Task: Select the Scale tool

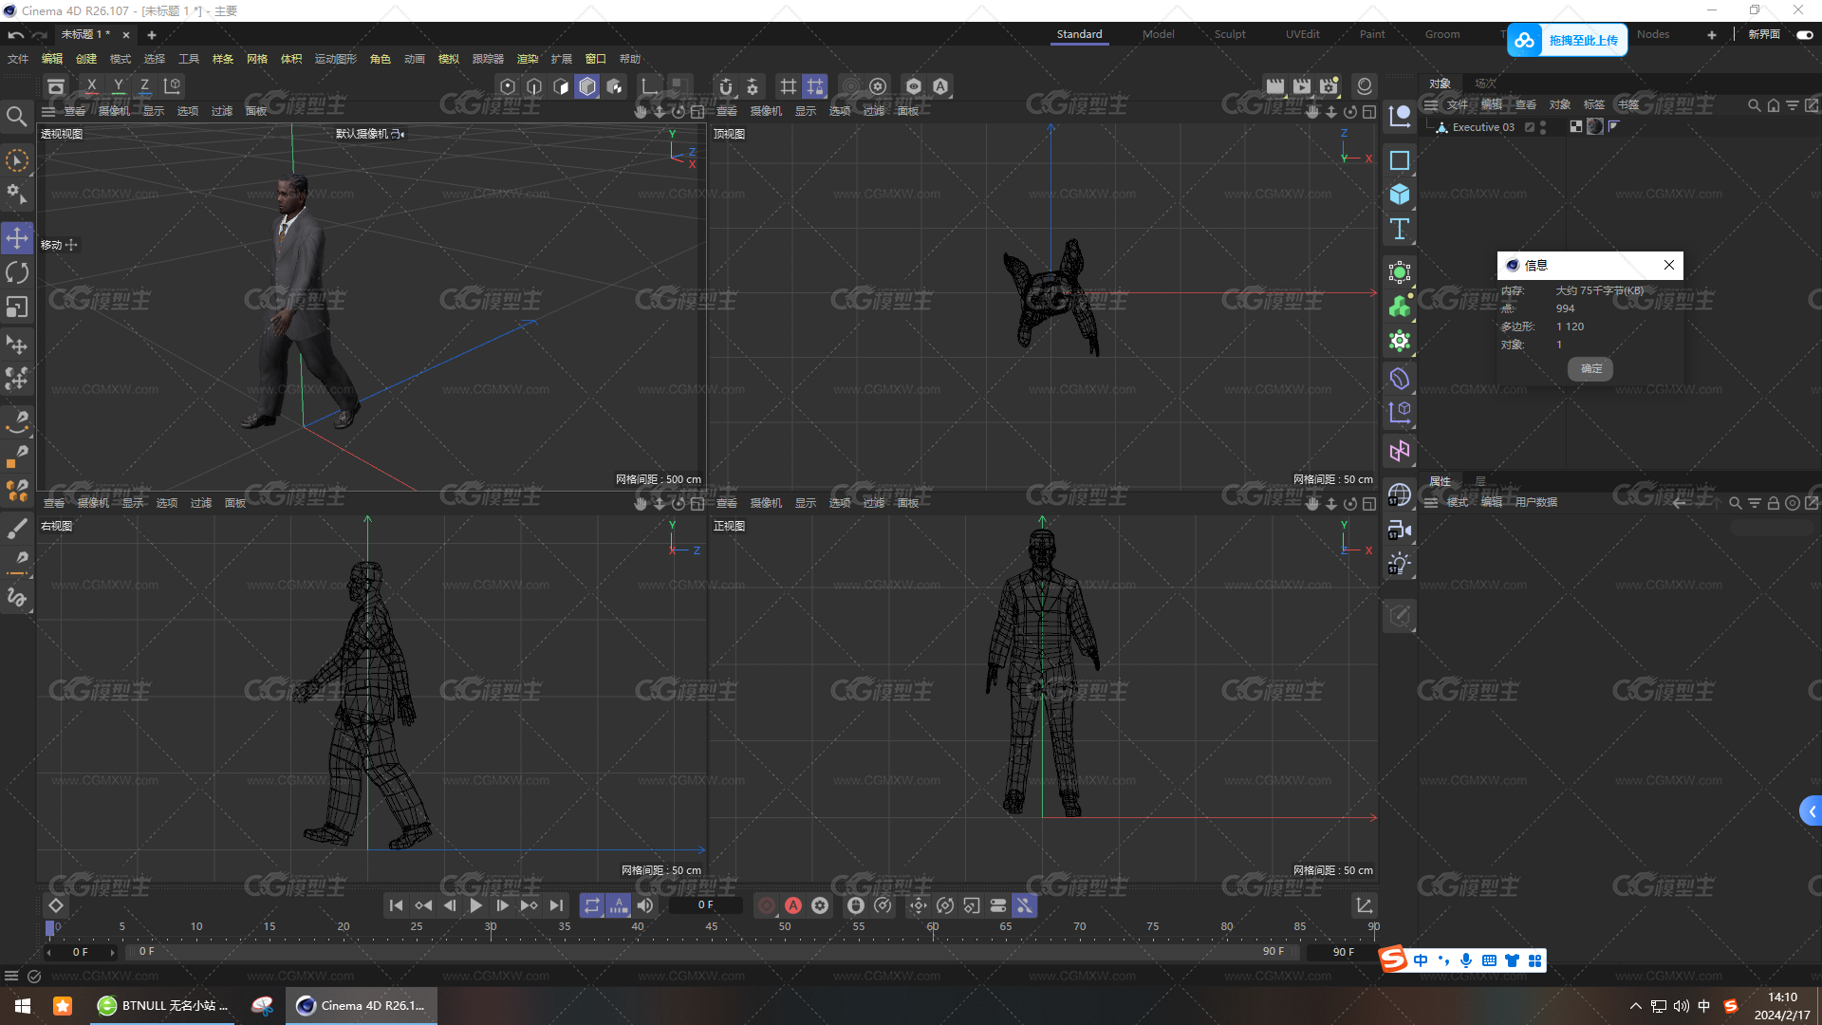Action: coord(17,307)
